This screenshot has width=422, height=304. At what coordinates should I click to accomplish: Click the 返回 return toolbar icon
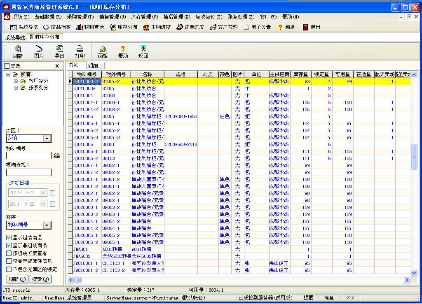143,51
